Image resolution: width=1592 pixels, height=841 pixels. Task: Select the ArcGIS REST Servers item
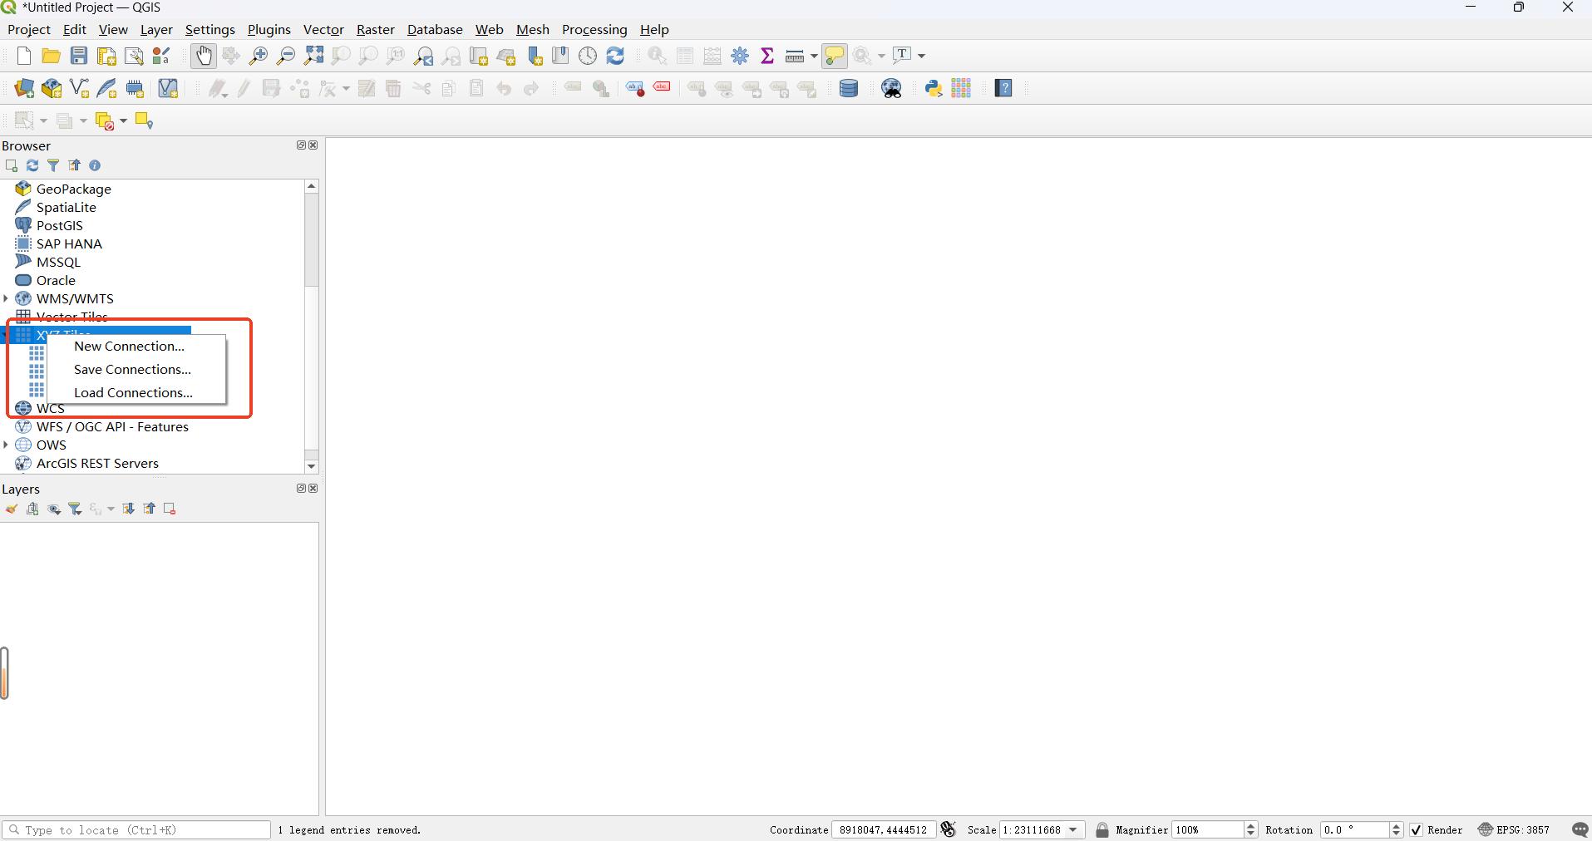pos(97,463)
